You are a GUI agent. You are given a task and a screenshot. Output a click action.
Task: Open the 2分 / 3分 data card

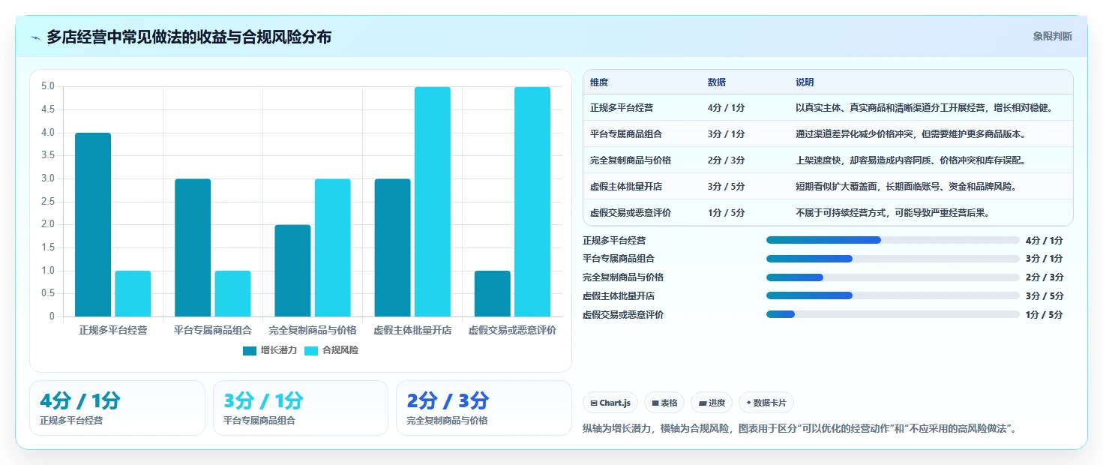point(484,408)
